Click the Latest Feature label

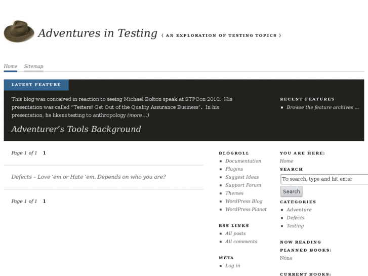(x=36, y=85)
